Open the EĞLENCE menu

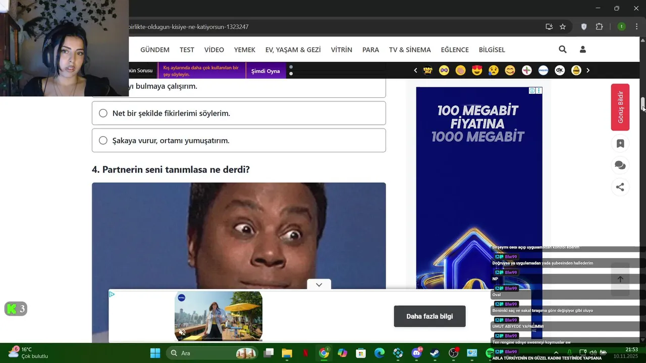pos(455,49)
